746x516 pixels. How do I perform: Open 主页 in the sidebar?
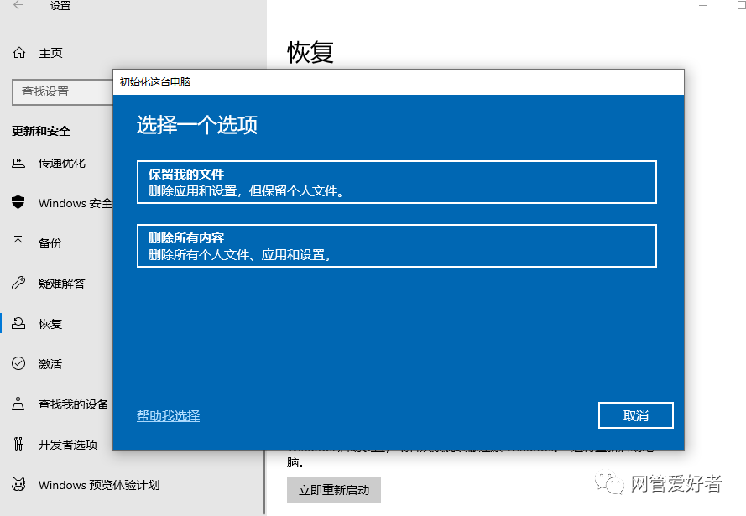coord(50,53)
